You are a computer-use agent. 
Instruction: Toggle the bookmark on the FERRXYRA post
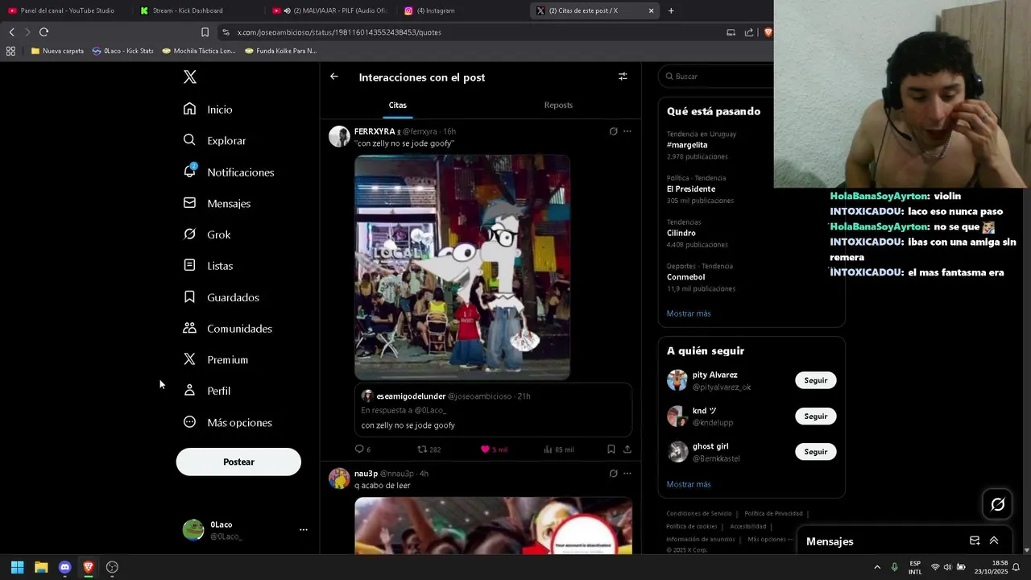(611, 449)
